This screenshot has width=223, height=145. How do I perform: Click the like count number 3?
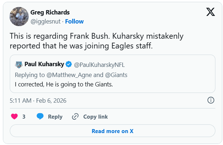(x=24, y=117)
